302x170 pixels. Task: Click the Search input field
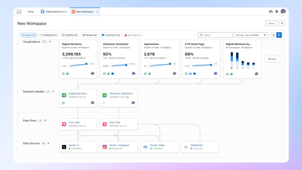[x=217, y=35]
